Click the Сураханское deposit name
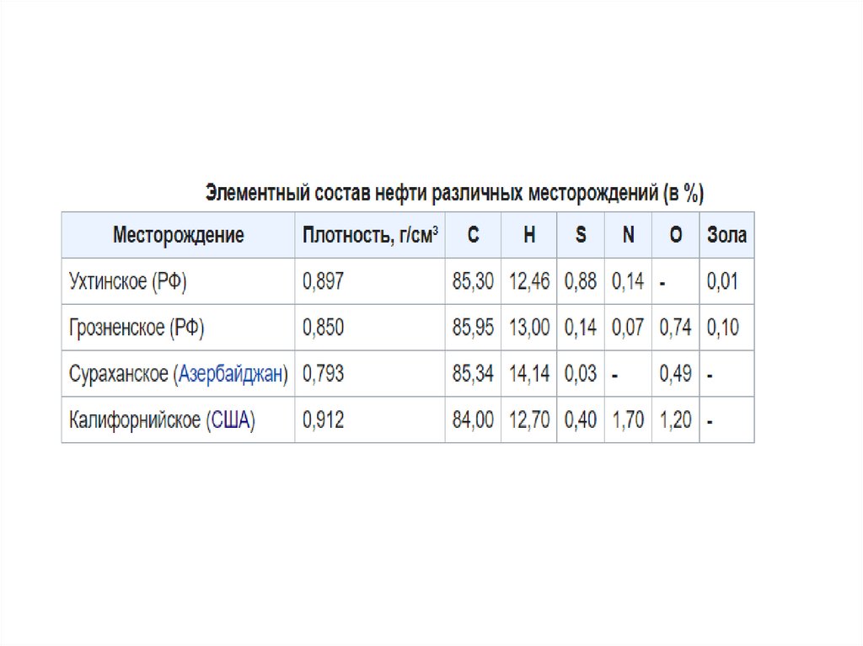The height and width of the screenshot is (646, 863). (x=118, y=374)
